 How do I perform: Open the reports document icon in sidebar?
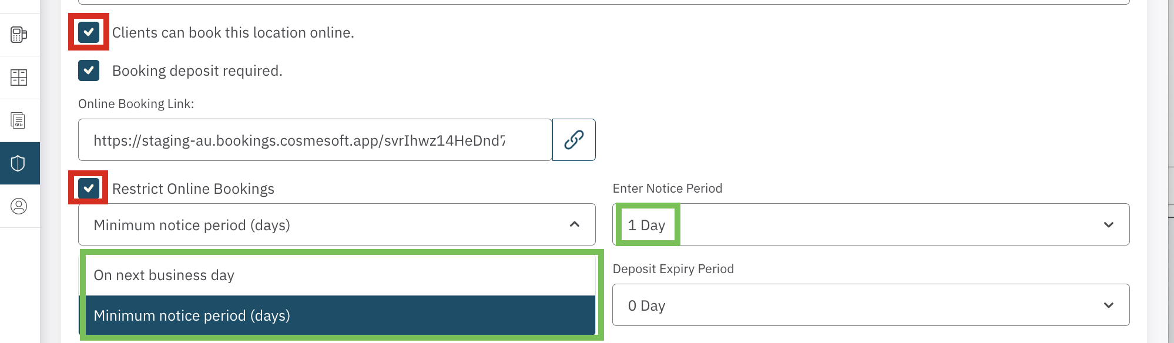[x=19, y=120]
